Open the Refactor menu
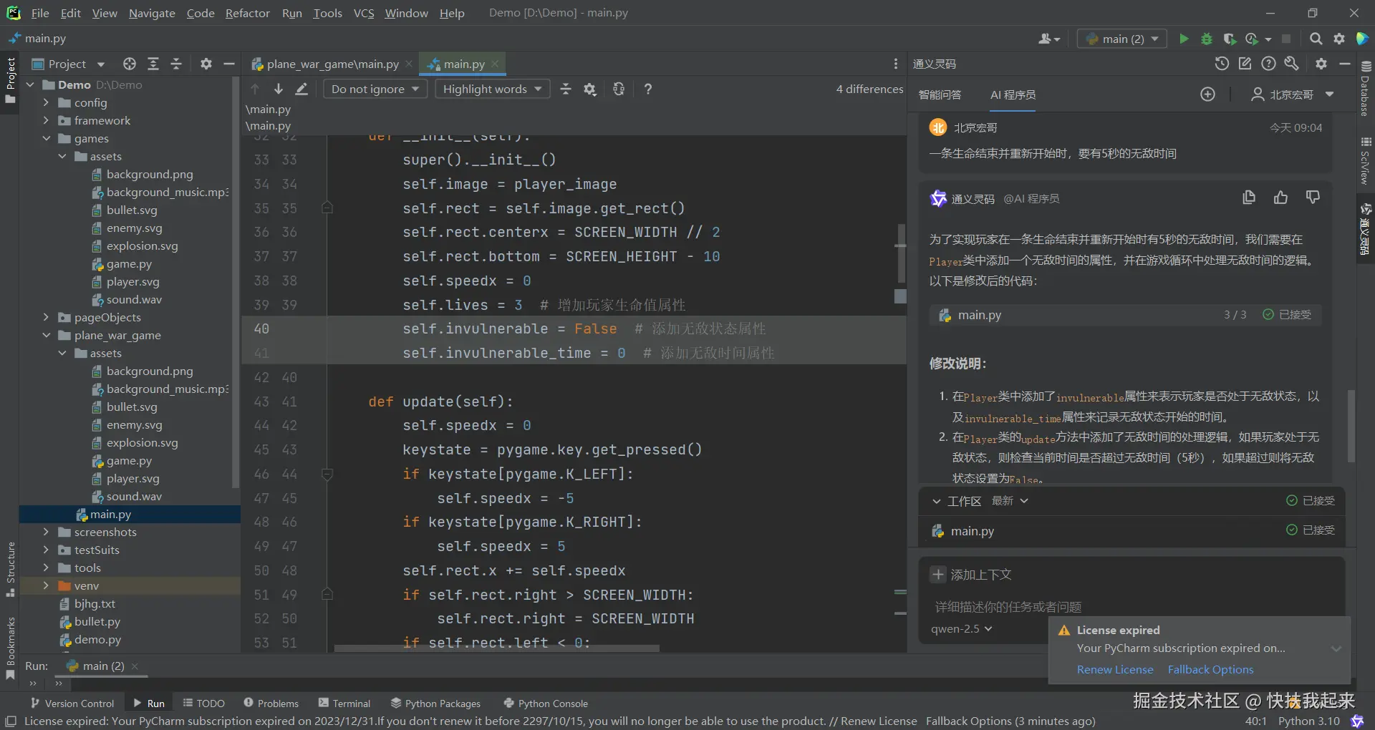1375x730 pixels. click(247, 13)
